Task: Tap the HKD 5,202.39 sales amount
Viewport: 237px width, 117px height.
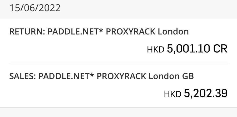Action: coord(196,93)
